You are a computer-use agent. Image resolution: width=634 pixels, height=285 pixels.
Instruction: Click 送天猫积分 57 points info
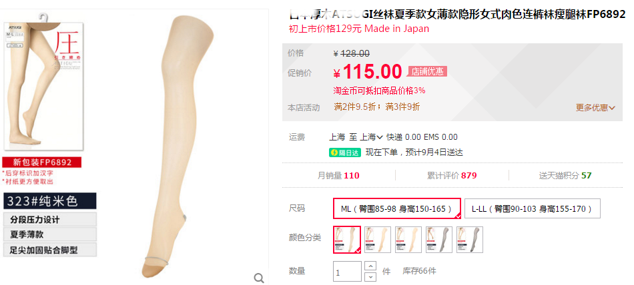565,176
